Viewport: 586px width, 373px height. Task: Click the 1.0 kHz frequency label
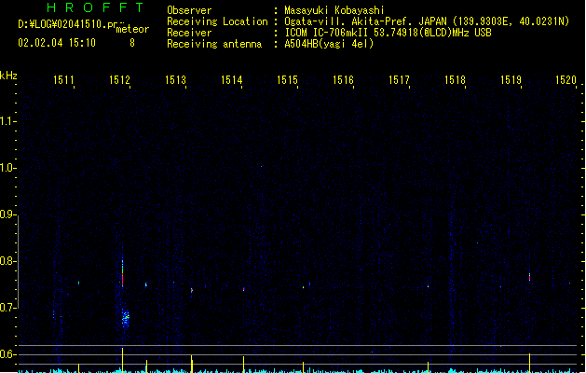pyautogui.click(x=7, y=168)
